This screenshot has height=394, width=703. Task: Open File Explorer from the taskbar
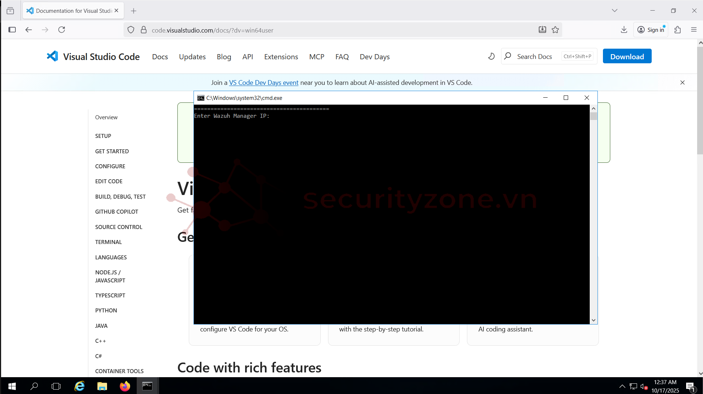pos(102,386)
